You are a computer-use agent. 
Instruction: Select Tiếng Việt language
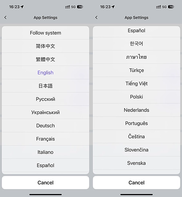[x=136, y=84]
